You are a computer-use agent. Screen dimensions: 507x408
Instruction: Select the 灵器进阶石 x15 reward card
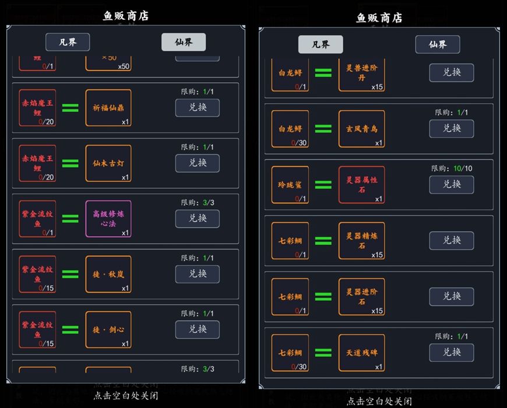click(x=361, y=297)
